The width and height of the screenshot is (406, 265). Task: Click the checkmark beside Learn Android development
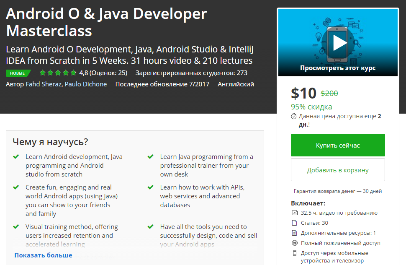point(16,157)
